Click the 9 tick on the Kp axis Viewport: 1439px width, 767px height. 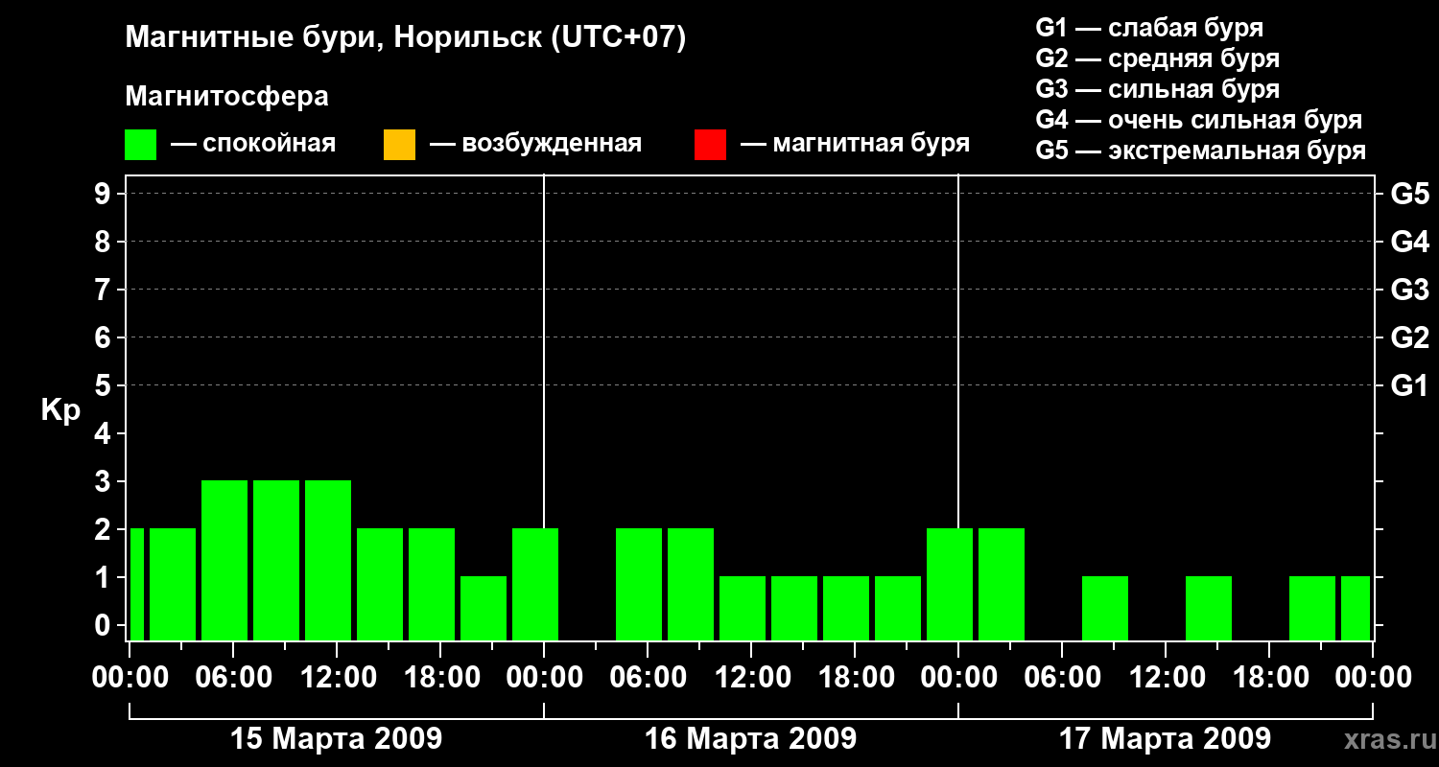(105, 194)
